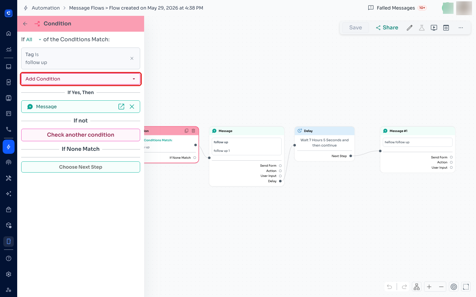Image resolution: width=476 pixels, height=297 pixels.
Task: Redo the last canvas change
Action: pyautogui.click(x=404, y=287)
